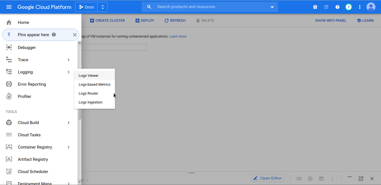This screenshot has width=381, height=185.
Task: Open the Omni project selector
Action: [x=86, y=7]
